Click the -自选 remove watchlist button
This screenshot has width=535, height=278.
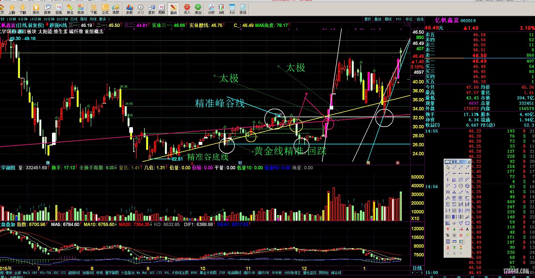419,19
